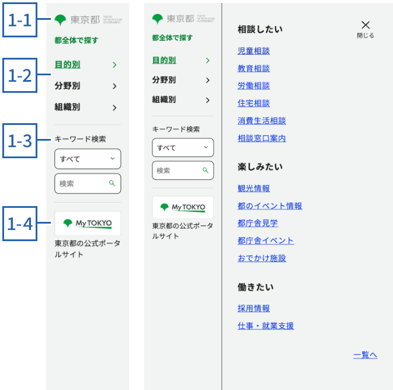The height and width of the screenshot is (390, 393).
Task: Focus the 検索 input field in right panel
Action: click(x=183, y=170)
